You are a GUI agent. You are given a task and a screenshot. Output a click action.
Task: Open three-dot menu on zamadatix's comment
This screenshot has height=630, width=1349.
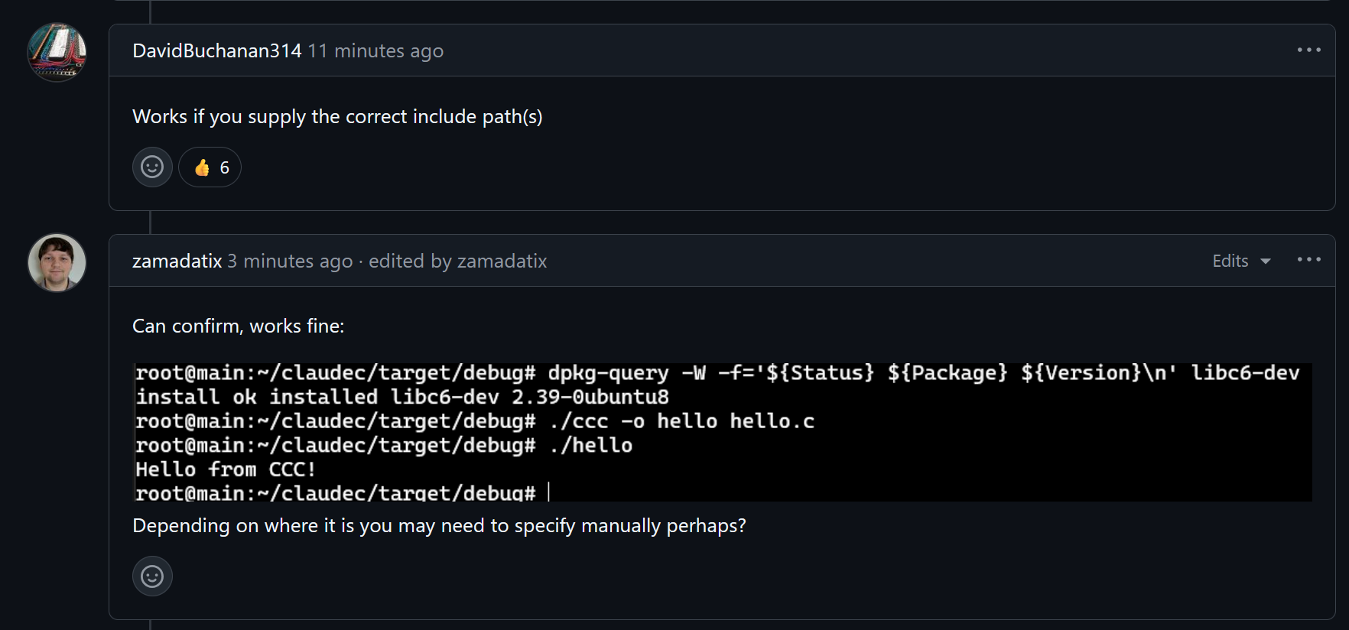click(x=1308, y=260)
